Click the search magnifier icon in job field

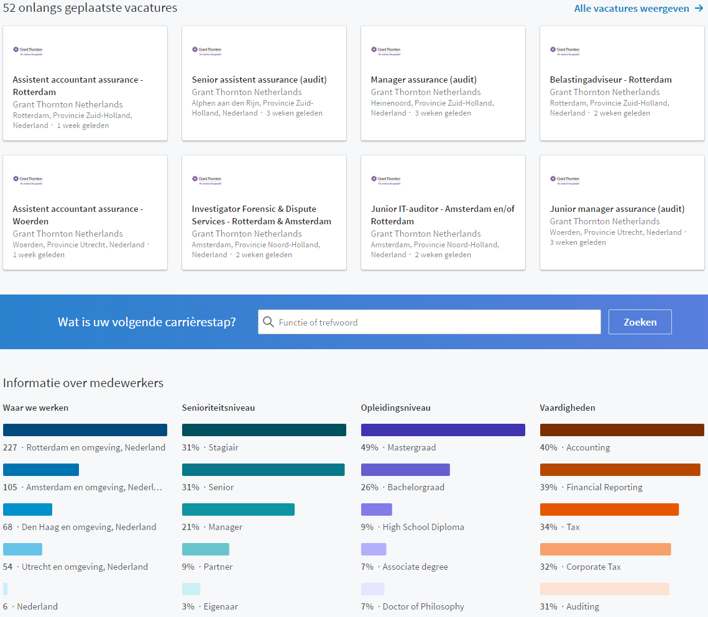(269, 322)
